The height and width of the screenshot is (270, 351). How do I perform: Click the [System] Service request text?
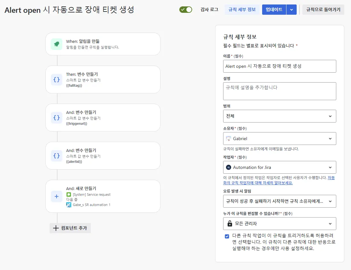[91, 195]
